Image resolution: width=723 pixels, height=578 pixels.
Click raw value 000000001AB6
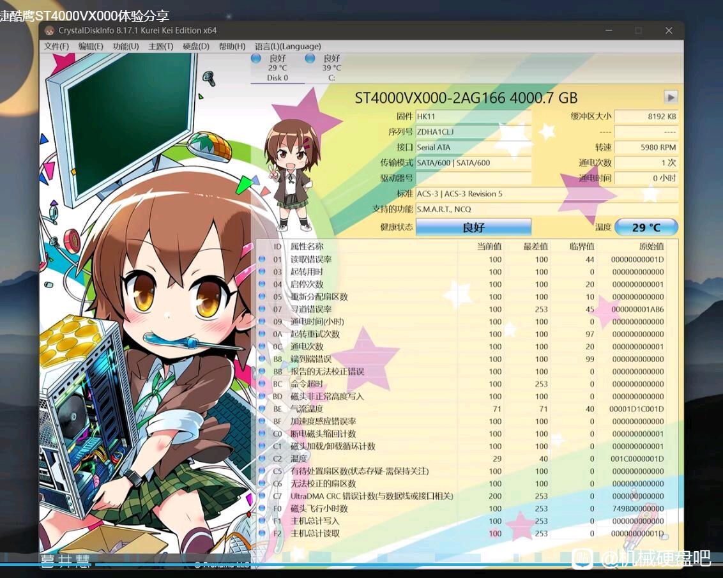click(637, 309)
